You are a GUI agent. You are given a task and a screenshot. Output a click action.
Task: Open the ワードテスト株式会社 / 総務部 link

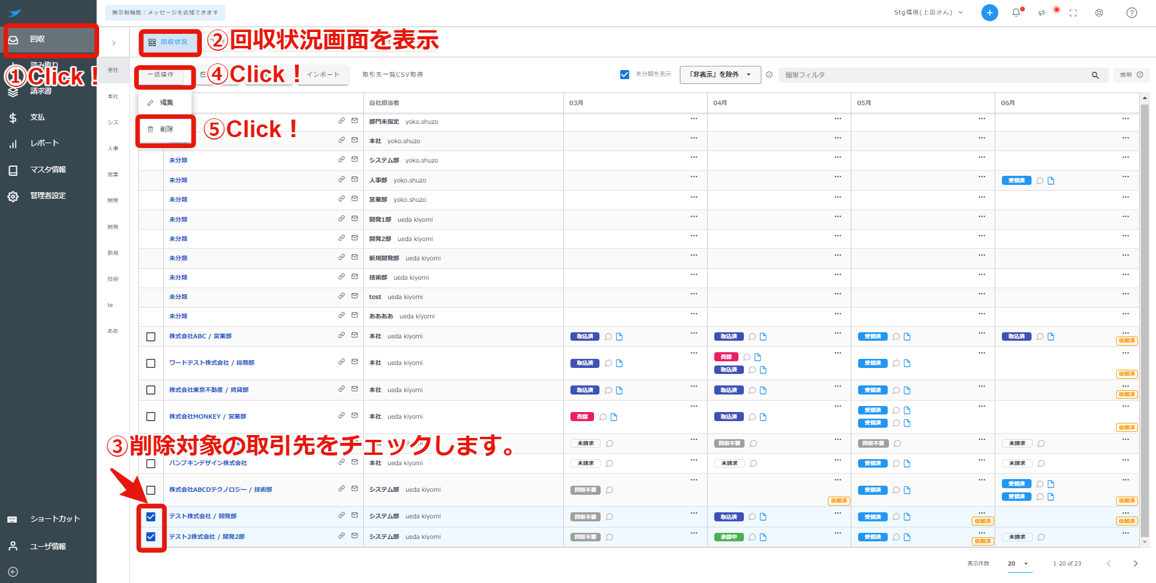tap(212, 363)
